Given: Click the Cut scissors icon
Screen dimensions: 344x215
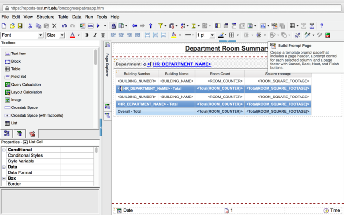Looking at the screenshot, I should click(x=30, y=26).
